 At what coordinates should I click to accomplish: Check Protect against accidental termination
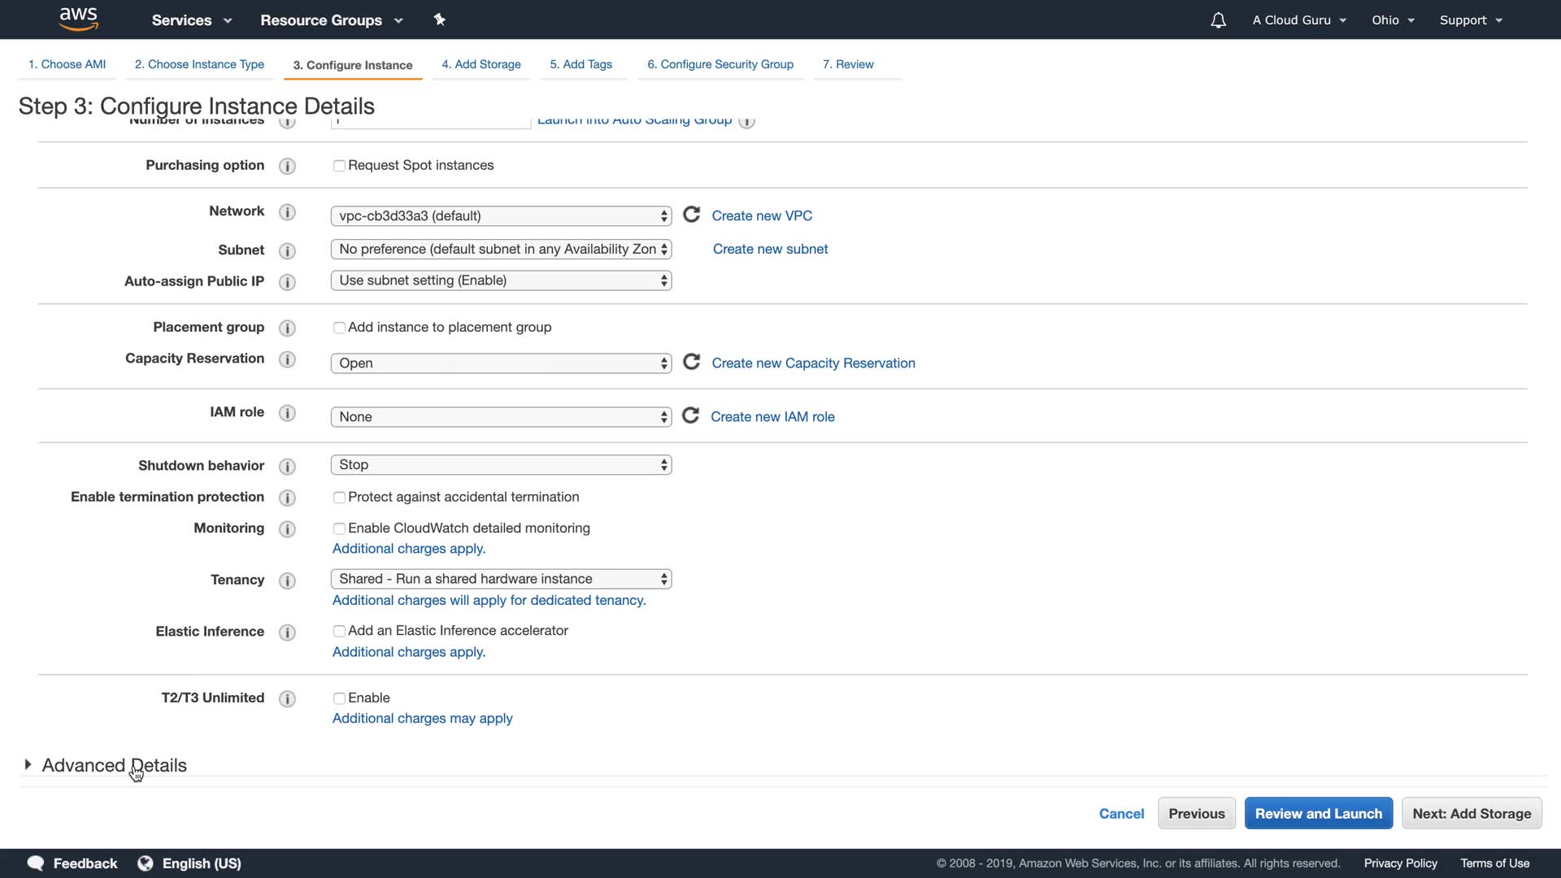click(339, 498)
